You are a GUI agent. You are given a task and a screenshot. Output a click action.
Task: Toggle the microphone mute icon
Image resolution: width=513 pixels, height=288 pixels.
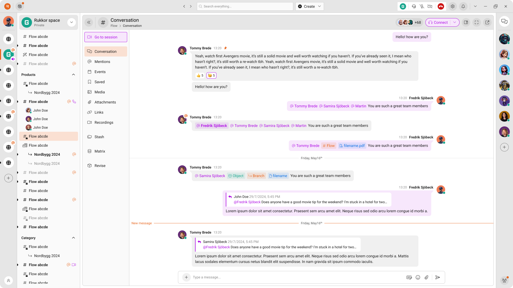[x=422, y=6]
